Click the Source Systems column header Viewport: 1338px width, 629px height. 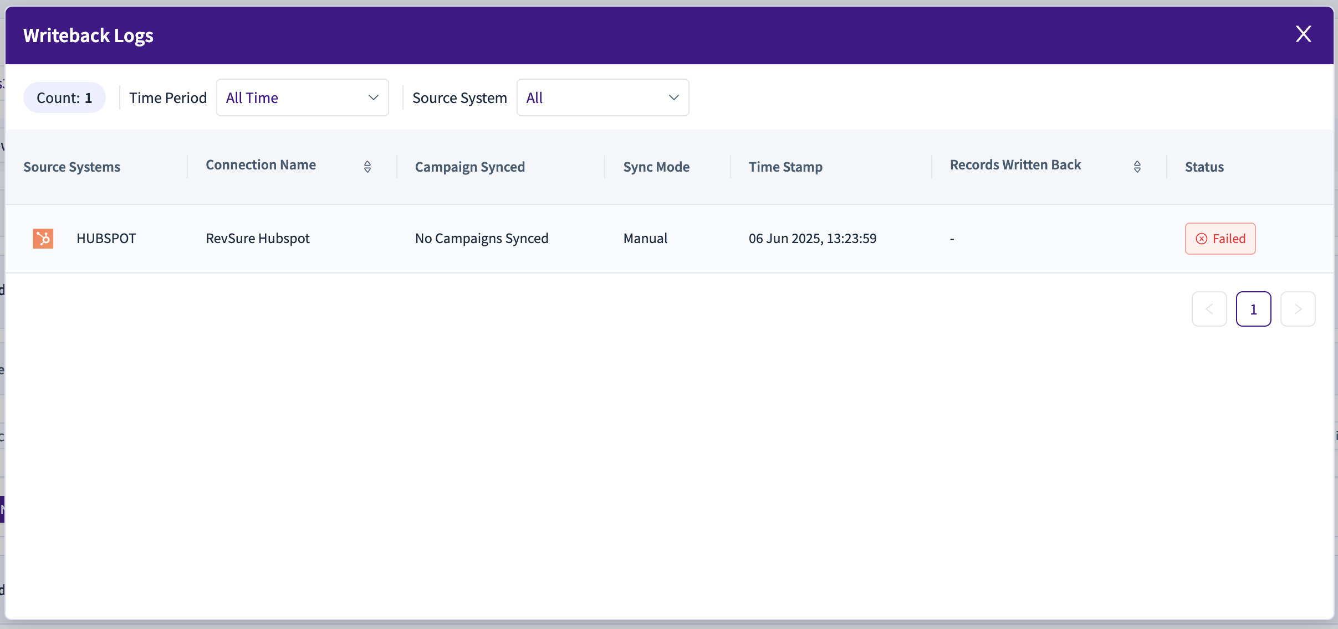pyautogui.click(x=72, y=167)
